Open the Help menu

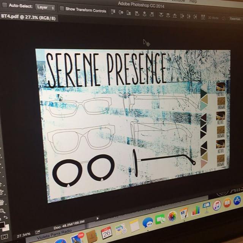pyautogui.click(x=193, y=1)
